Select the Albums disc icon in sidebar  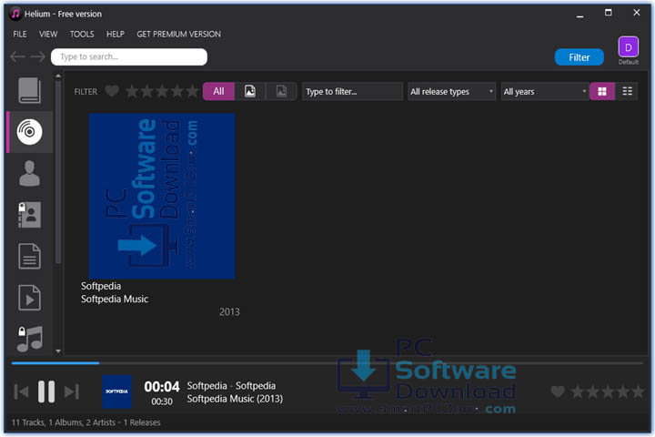pyautogui.click(x=29, y=132)
